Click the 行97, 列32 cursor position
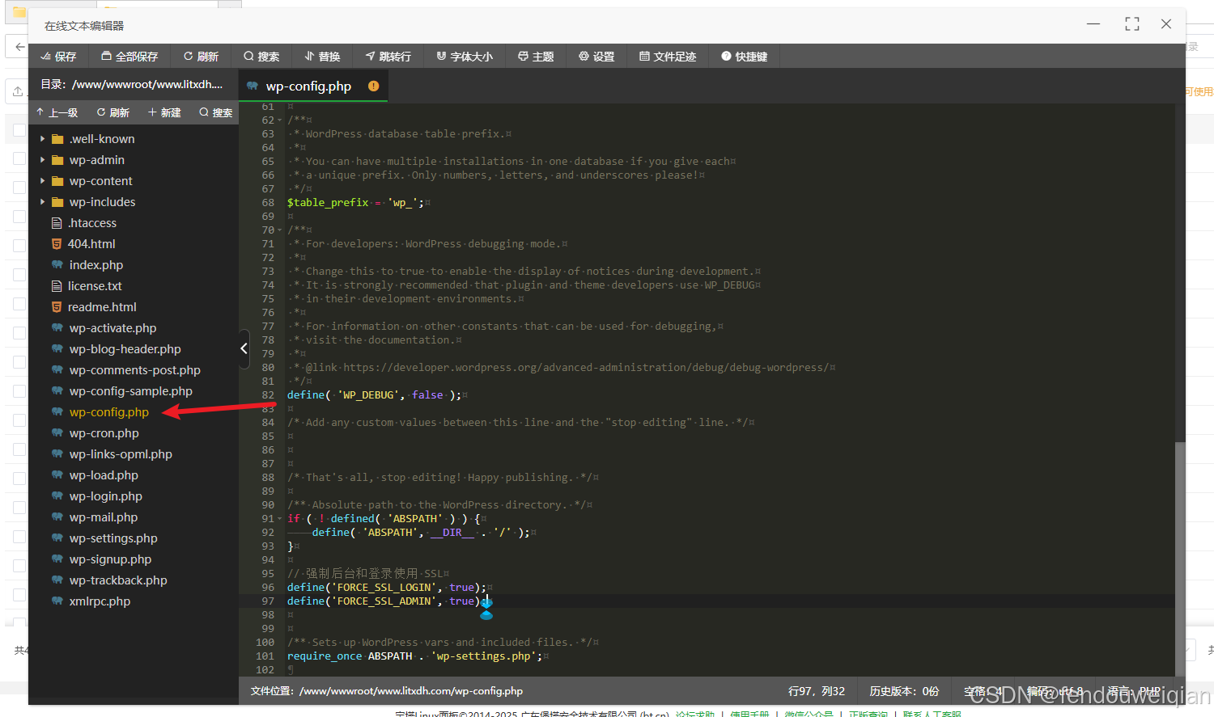Screen dimensions: 1214x717 coord(817,691)
